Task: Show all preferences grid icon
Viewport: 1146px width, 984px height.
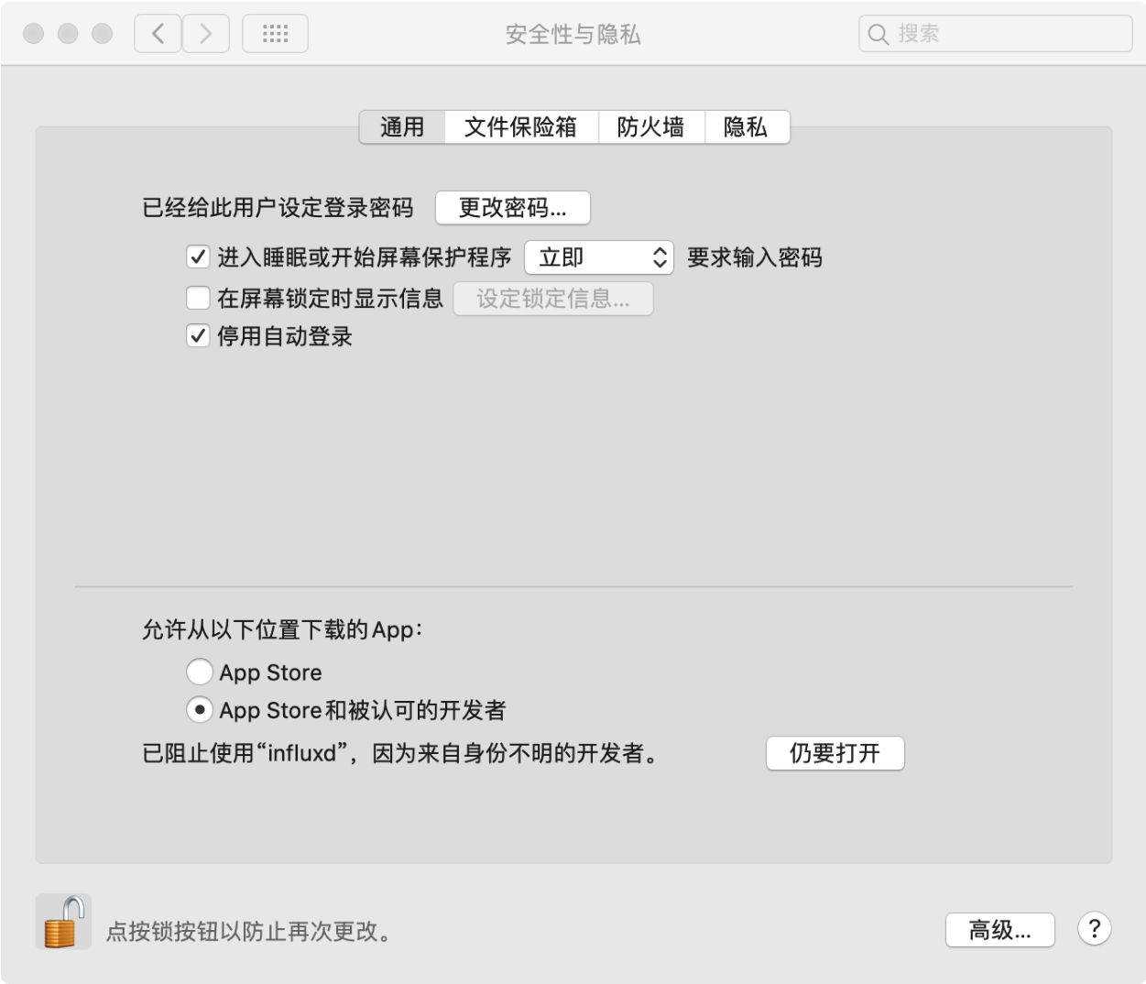Action: (x=275, y=34)
